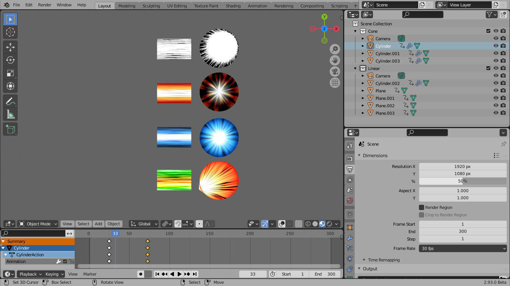Exclude Linear collection from view layer
510x286 pixels.
click(488, 68)
